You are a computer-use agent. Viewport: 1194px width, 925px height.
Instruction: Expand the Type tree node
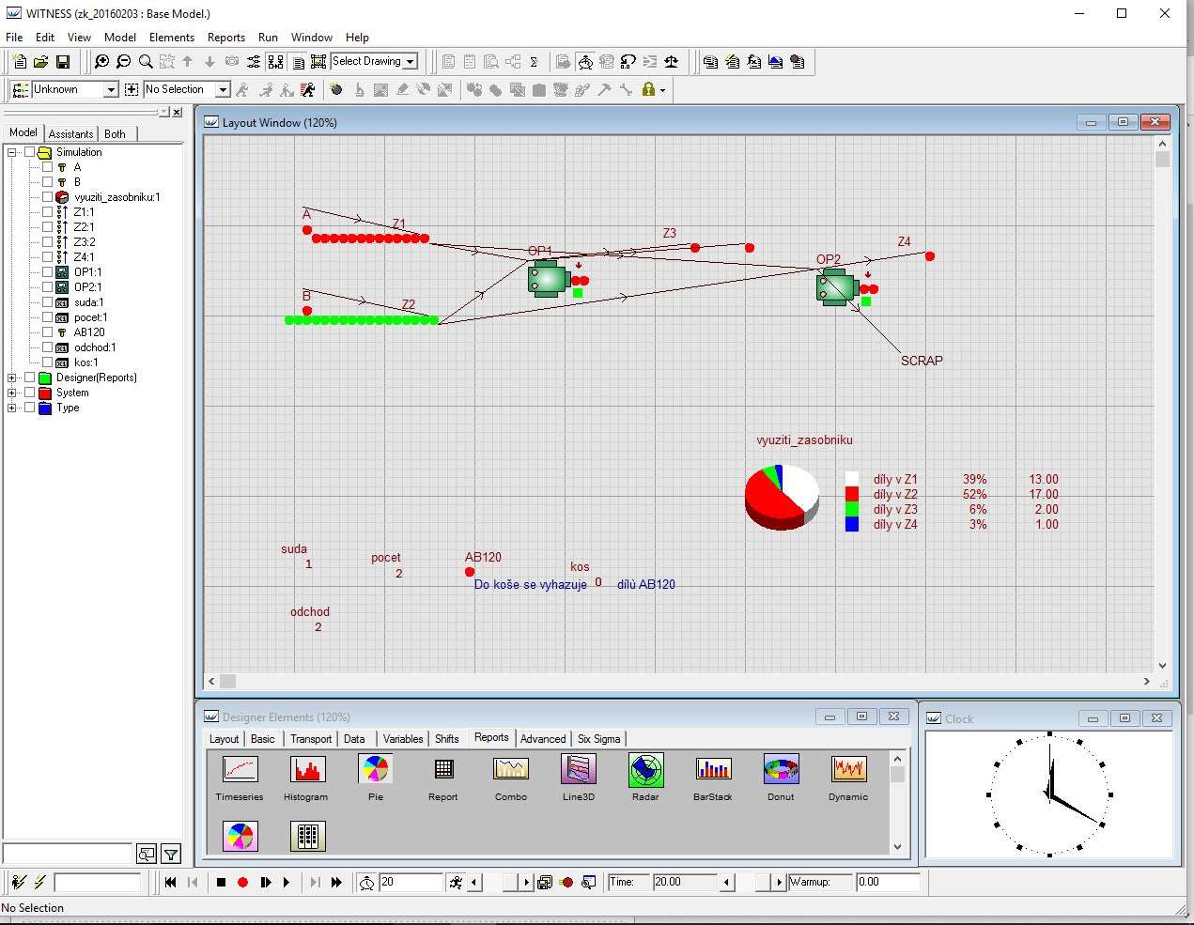click(x=12, y=408)
